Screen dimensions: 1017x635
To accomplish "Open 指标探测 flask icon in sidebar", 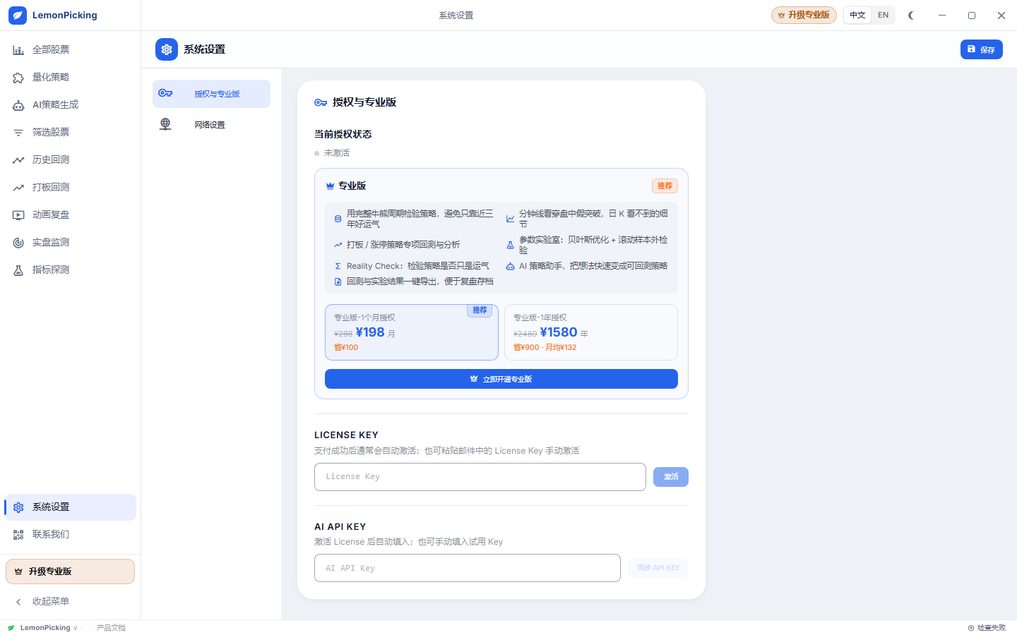I will click(18, 270).
